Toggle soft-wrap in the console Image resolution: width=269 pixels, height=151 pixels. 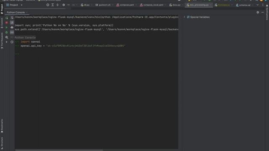[x=12, y=18]
